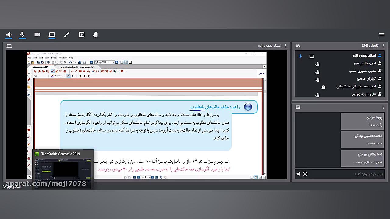Viewport: 390px width, 219px height.
Task: Toggle the raise hand control
Action: (95, 35)
